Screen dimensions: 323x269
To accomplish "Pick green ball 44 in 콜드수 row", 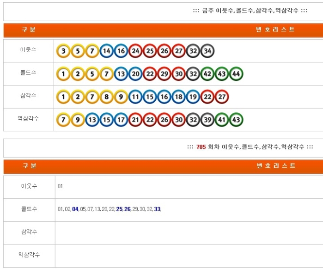I will (236, 74).
